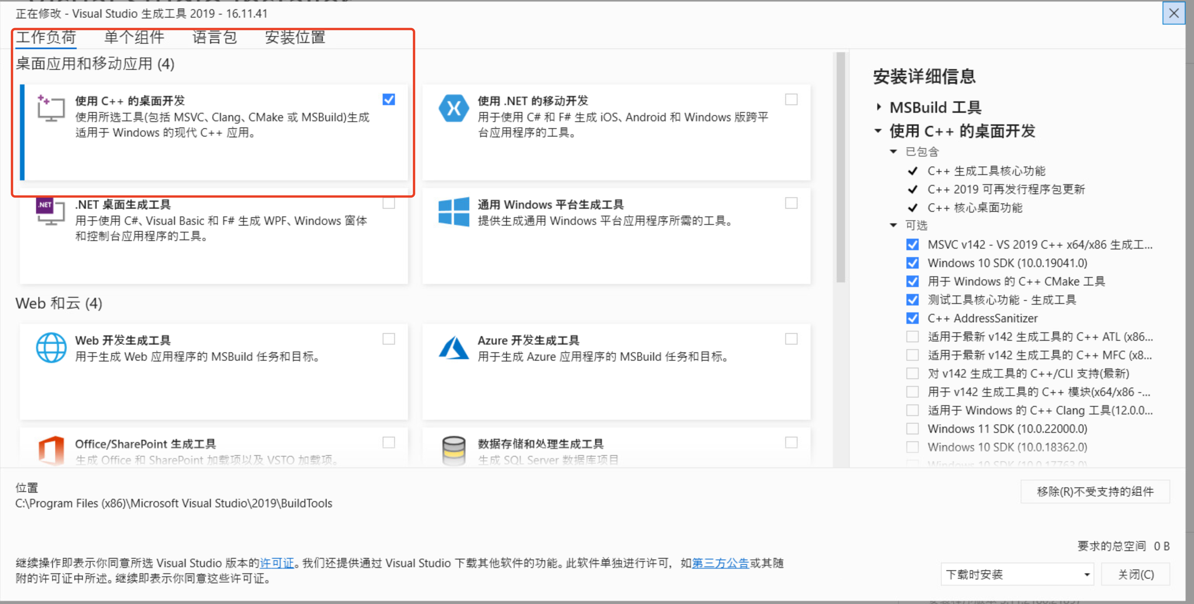Select the C++ 核心桌面功能 included item
Screen dimensions: 1194x604
pos(974,208)
